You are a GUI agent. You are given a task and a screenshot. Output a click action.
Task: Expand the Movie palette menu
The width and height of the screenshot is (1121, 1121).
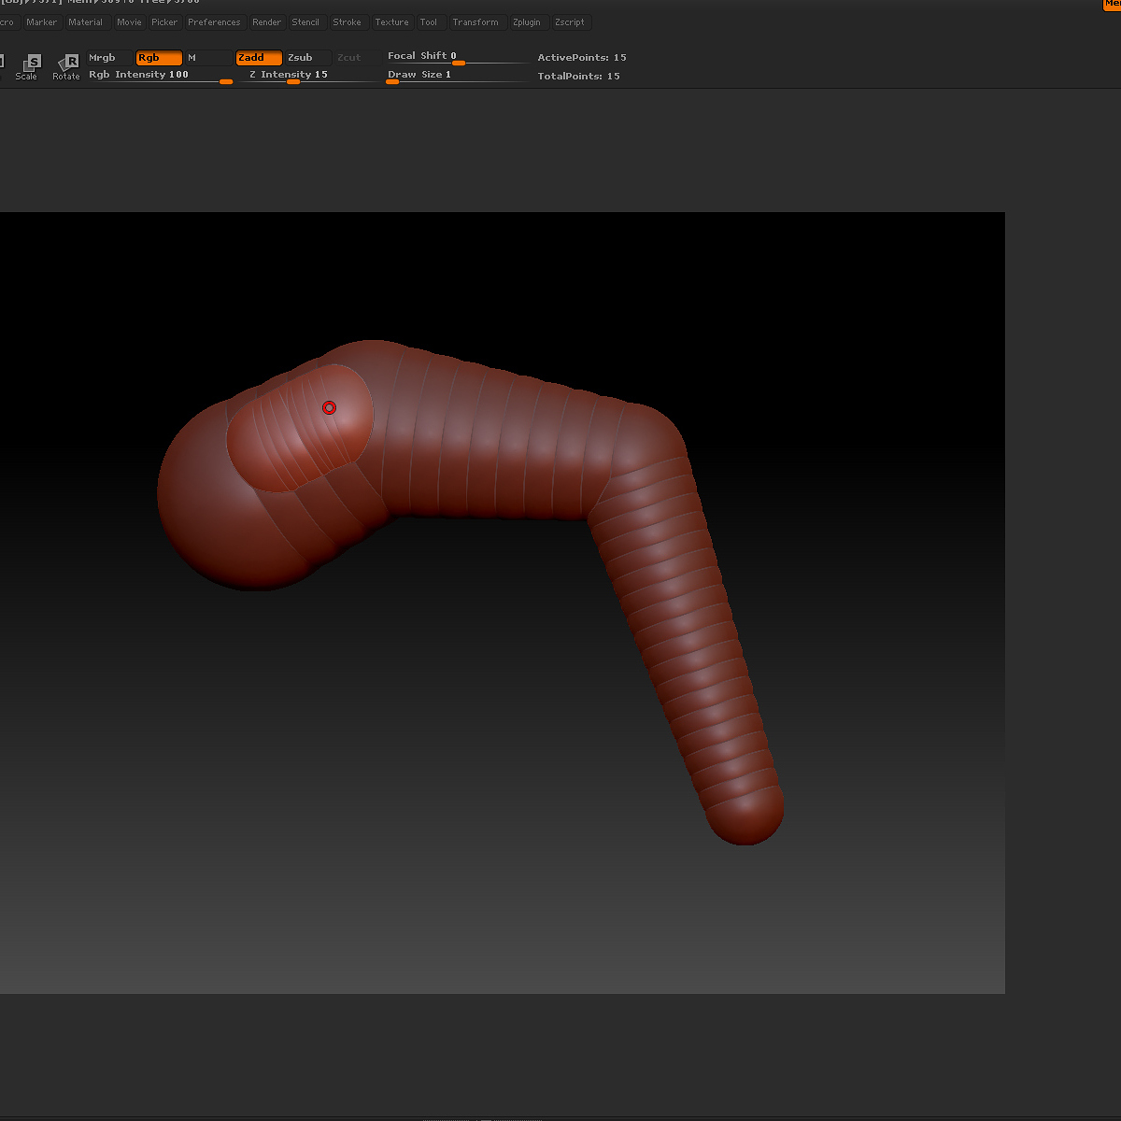(129, 22)
